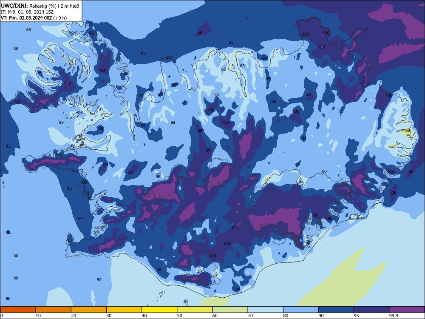Viewport: 425px width, 319px height.
Task: Click the legend scale label '60'
Action: click(215, 316)
